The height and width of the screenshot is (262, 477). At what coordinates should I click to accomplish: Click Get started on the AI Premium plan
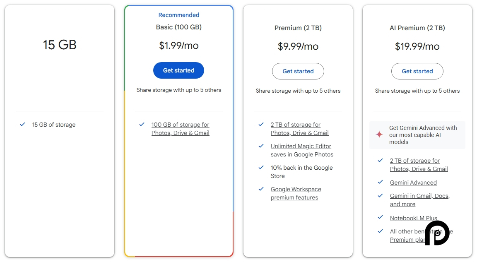(x=417, y=71)
